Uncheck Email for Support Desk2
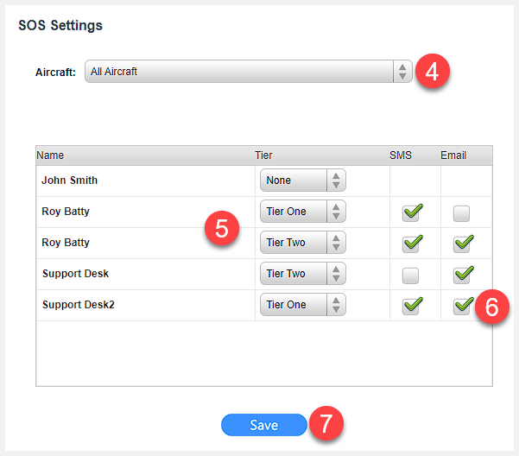Image resolution: width=519 pixels, height=456 pixels. 461,307
